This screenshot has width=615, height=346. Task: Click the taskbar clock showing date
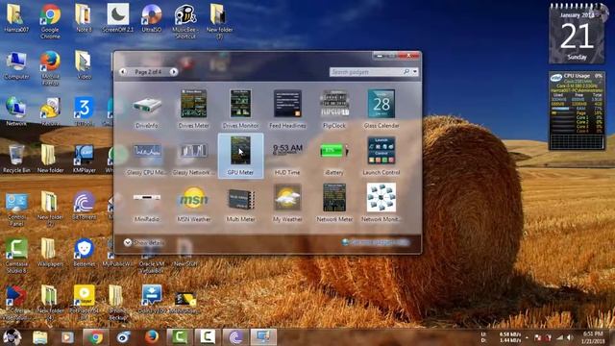[592, 337]
